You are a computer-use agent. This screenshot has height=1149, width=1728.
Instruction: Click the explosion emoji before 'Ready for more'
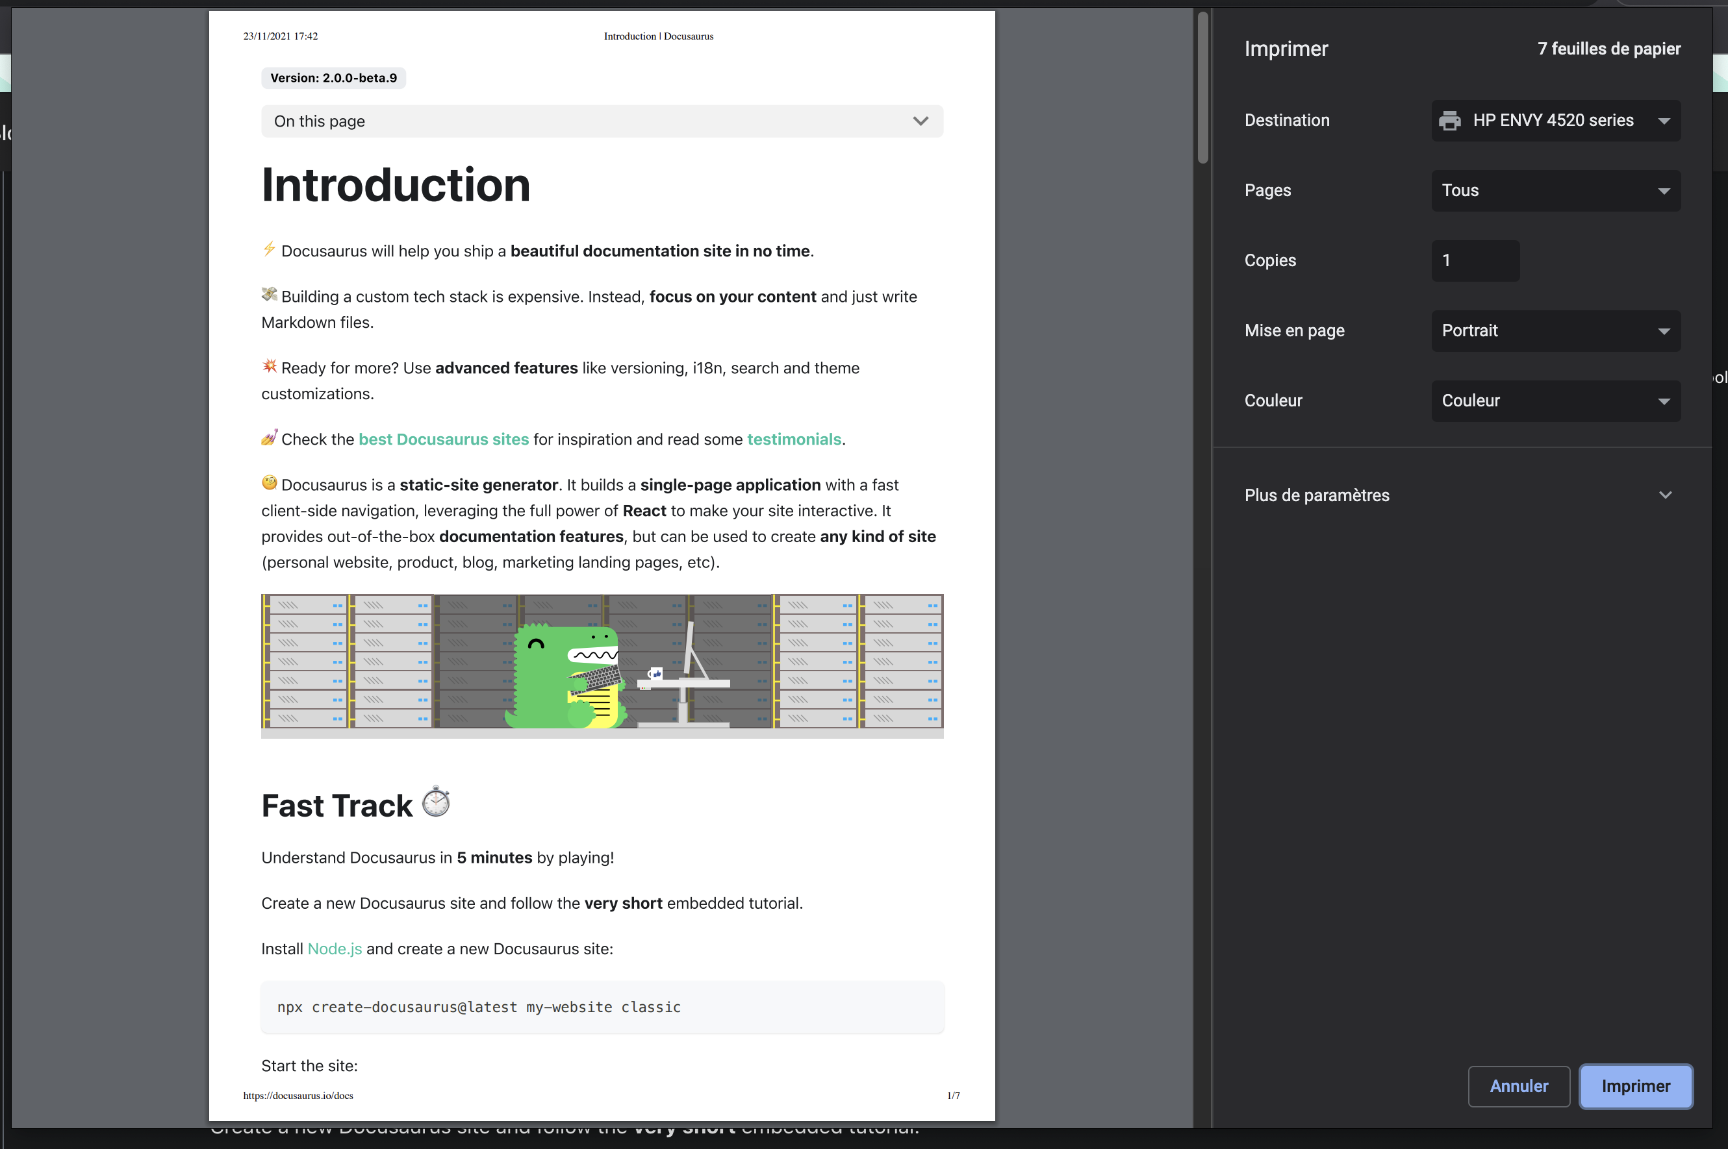click(269, 365)
